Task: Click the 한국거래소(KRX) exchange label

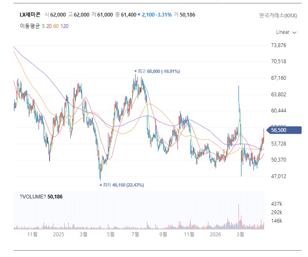Action: coord(278,16)
